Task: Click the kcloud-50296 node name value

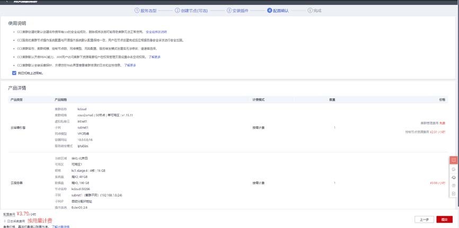Action: 81,189
